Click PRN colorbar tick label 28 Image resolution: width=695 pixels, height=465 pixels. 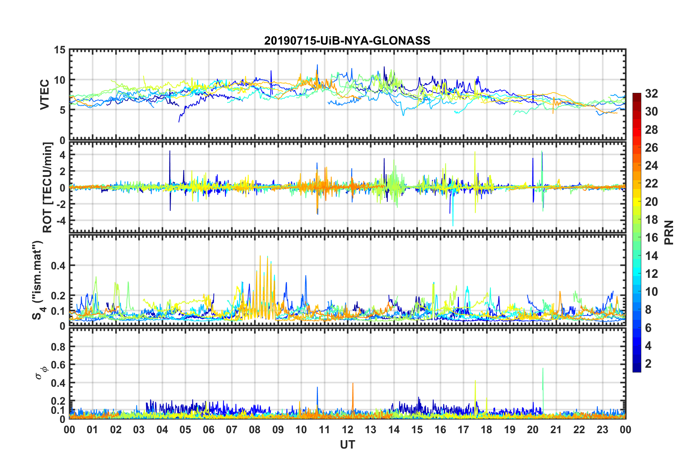[651, 130]
